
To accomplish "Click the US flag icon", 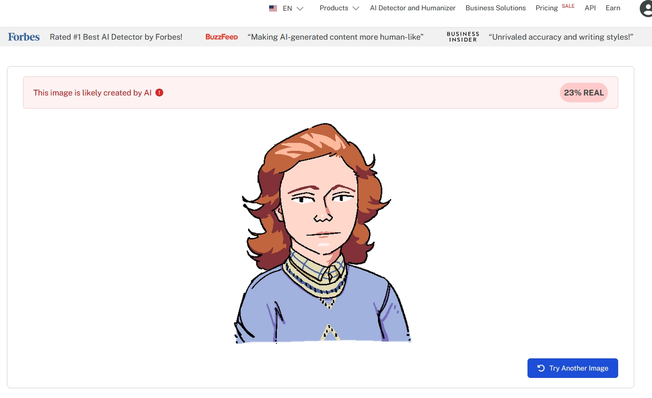I will [x=273, y=8].
